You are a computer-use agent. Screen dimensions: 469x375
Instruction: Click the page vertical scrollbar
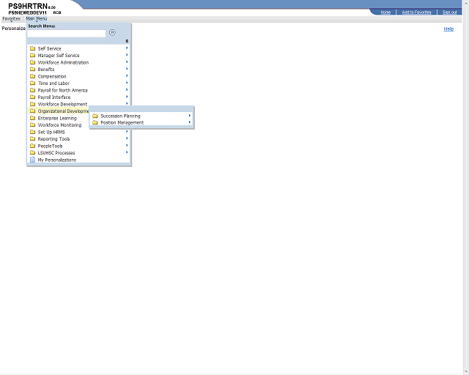coord(466,187)
